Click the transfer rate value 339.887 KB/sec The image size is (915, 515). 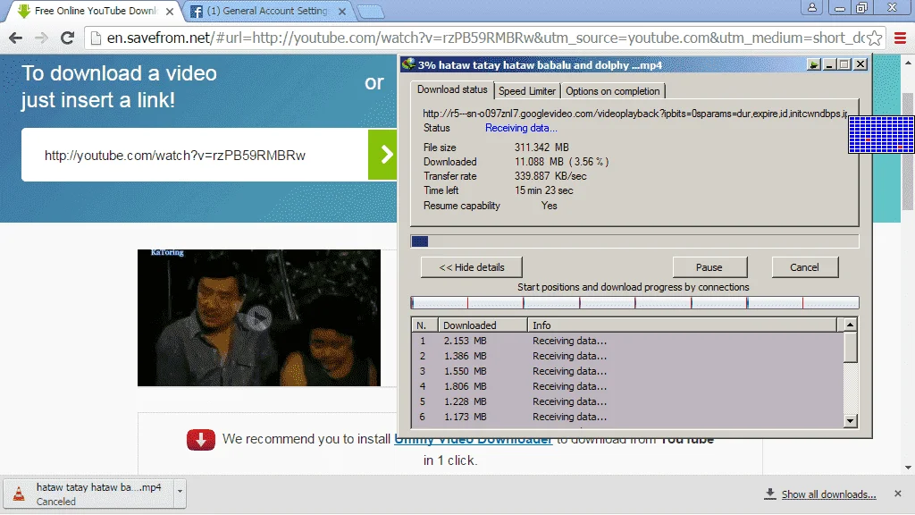pos(550,176)
